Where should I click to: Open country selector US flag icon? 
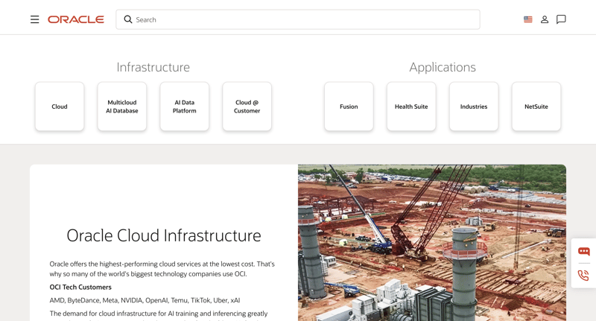tap(528, 19)
